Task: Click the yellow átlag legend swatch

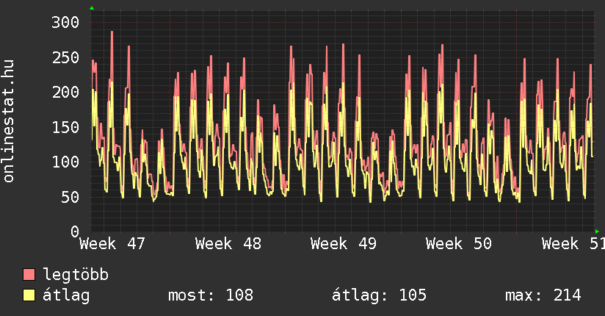Action: pos(29,295)
